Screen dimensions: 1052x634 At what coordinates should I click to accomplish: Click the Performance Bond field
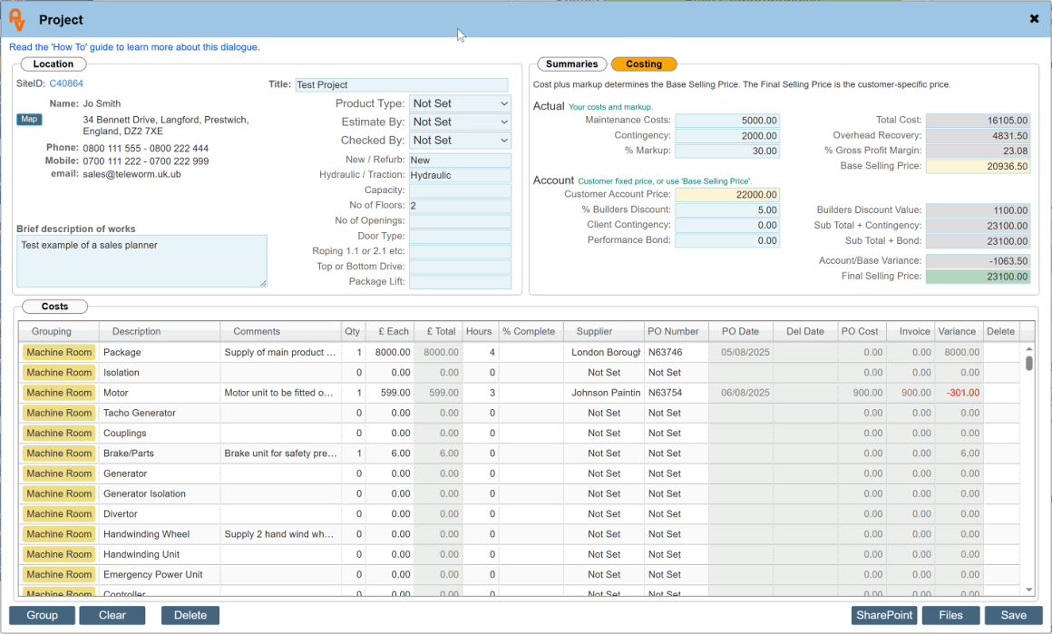(x=727, y=240)
